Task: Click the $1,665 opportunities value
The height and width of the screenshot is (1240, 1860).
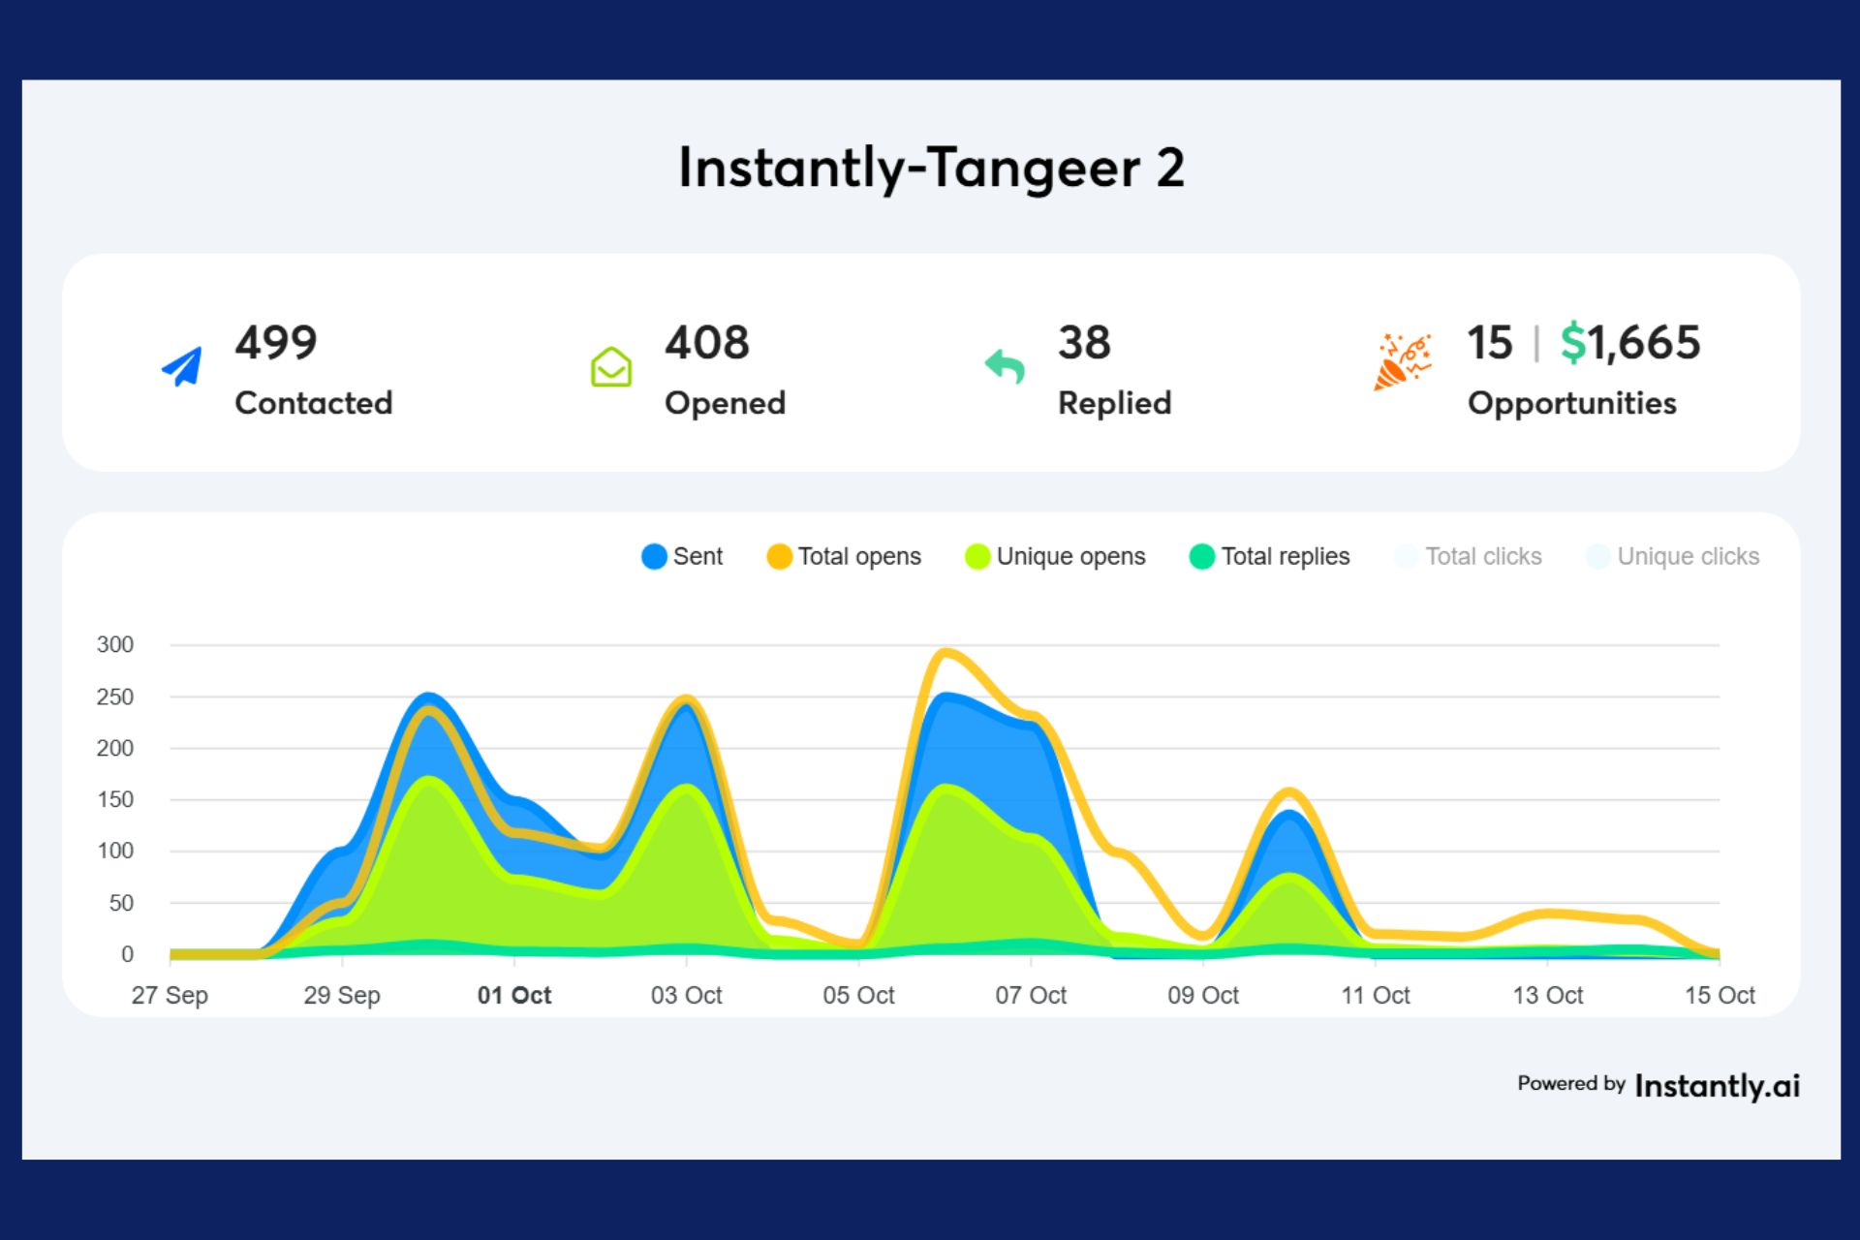Action: [x=1630, y=343]
